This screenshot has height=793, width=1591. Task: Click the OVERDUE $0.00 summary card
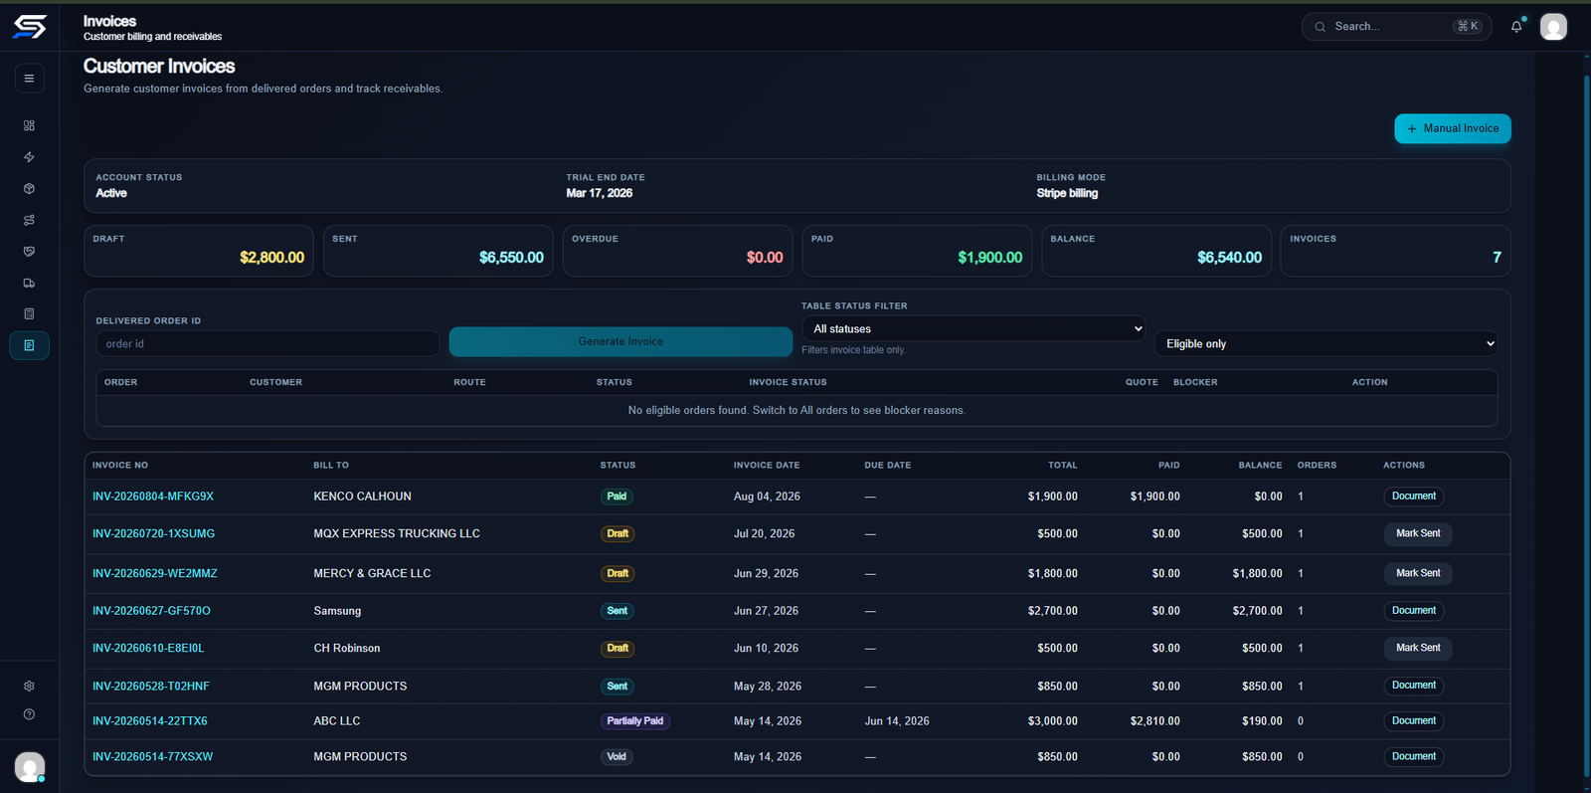click(x=677, y=251)
